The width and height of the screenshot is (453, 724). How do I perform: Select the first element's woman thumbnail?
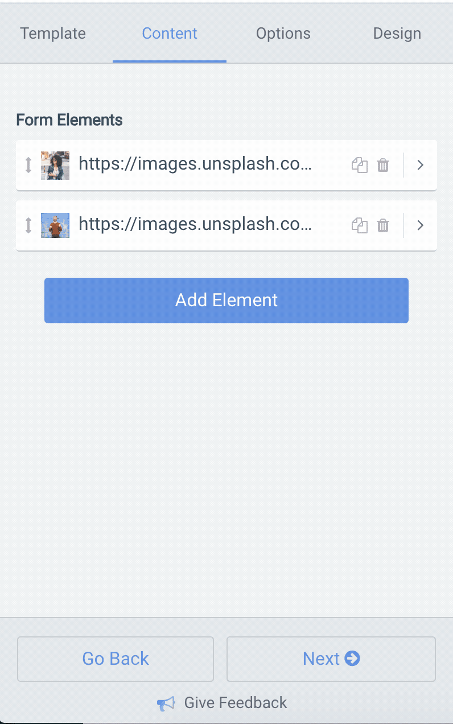pos(55,165)
